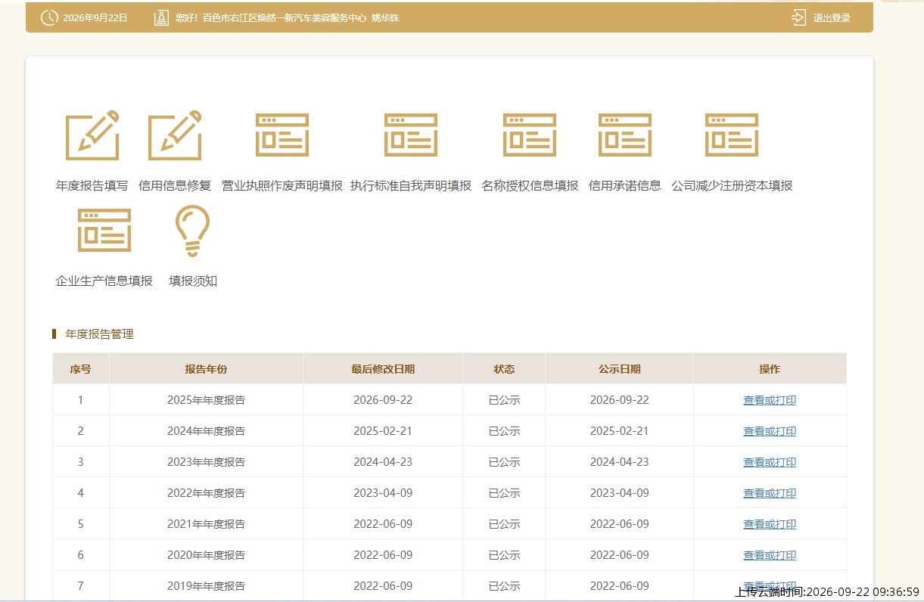Click the 执行标准自我声明填报 form icon

tap(411, 135)
